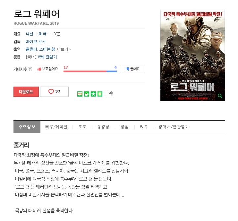
Task: Click the magnifier icon on the poster
Action: (220, 96)
